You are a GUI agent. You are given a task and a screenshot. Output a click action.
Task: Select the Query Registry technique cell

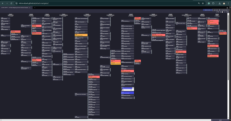click(127, 69)
